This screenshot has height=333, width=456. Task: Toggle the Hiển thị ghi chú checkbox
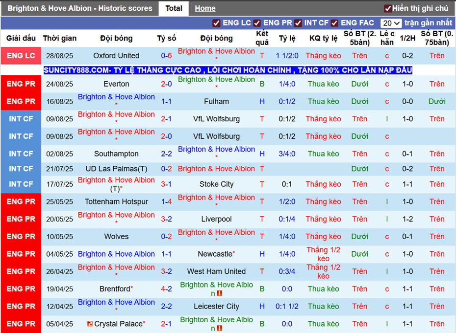[388, 8]
